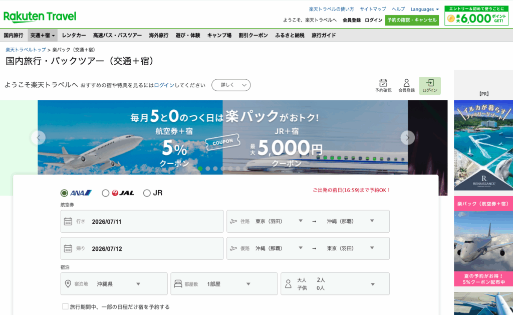513x315 pixels.
Task: Click 予約の確認・キャンセル button
Action: [x=412, y=20]
